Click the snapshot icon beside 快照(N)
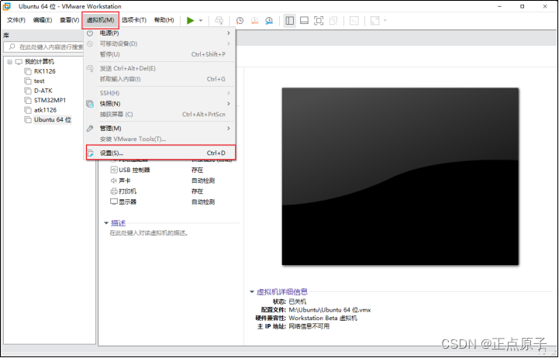559x358 pixels. click(90, 104)
